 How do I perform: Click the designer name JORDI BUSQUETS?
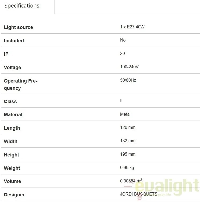pos(139,194)
